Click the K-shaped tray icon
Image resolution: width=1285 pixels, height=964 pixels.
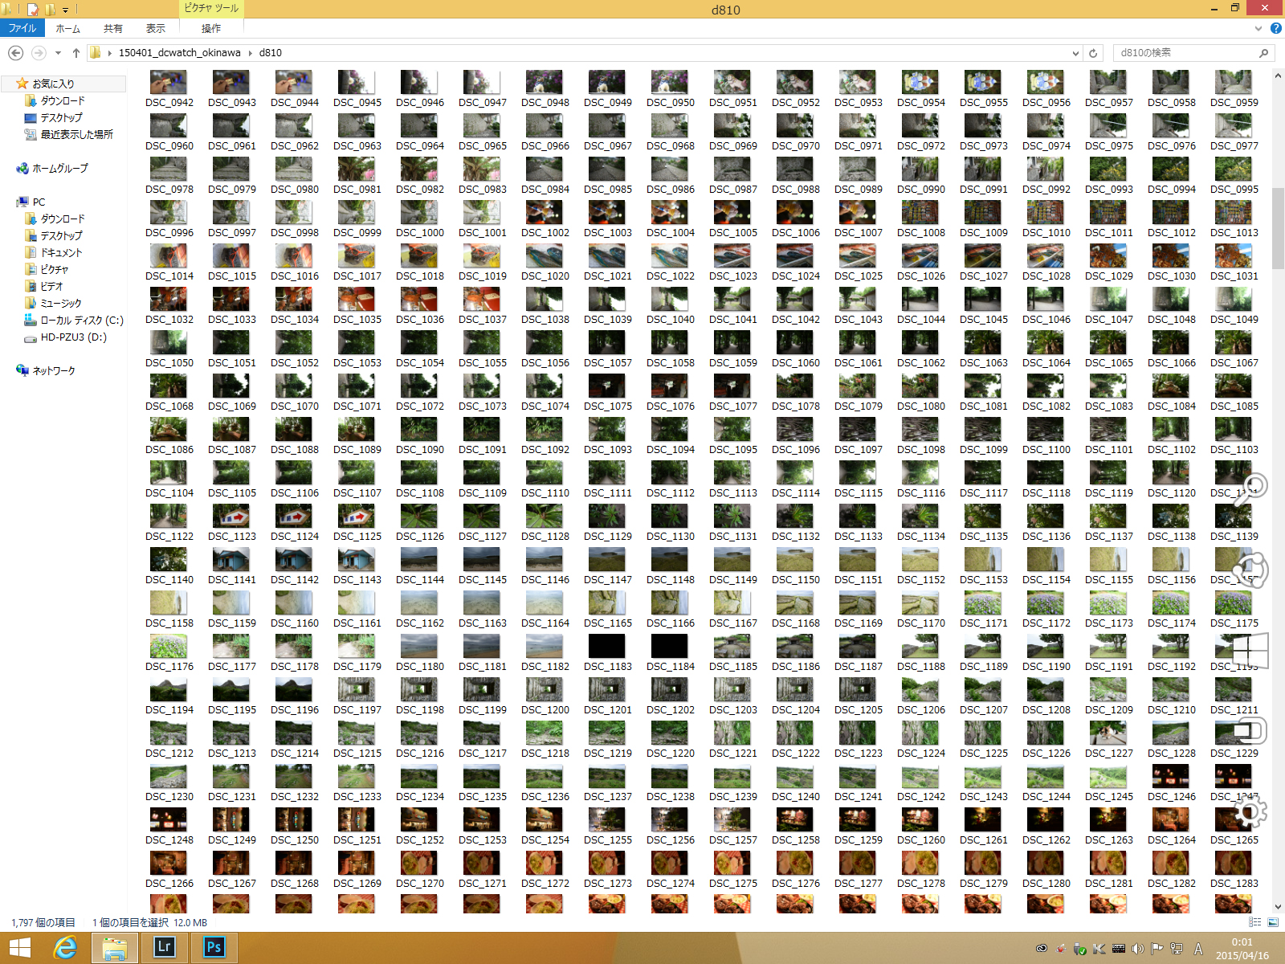pos(1099,949)
